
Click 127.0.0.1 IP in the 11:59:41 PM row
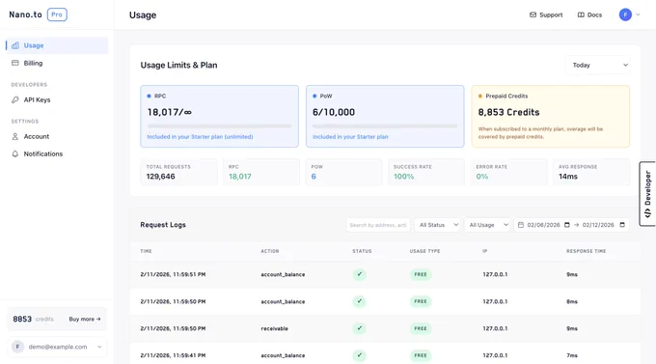pos(495,355)
